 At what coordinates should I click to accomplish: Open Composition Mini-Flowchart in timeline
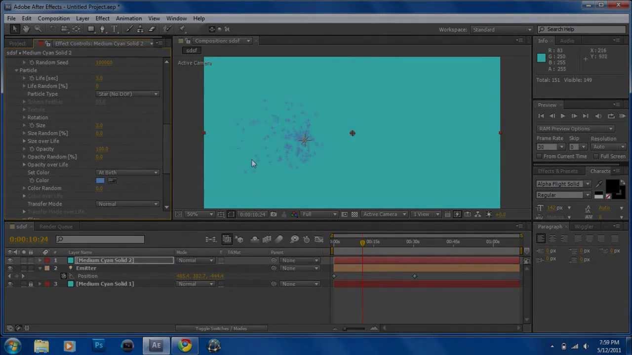pyautogui.click(x=211, y=240)
